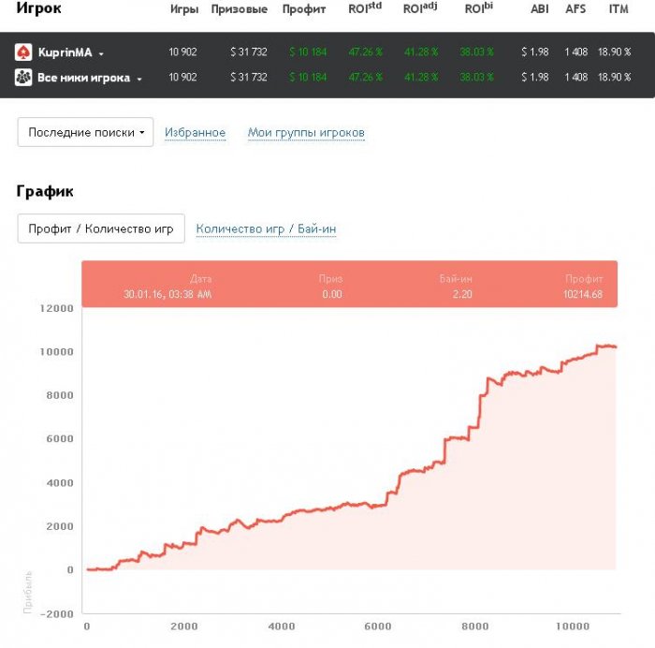Click the PokerStars icon beside KuprinMA
Screen dimensions: 655x648
click(x=23, y=52)
